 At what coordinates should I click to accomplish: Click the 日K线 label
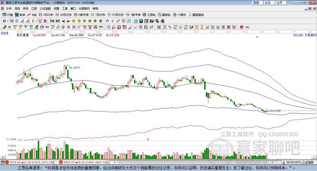click(x=4, y=33)
